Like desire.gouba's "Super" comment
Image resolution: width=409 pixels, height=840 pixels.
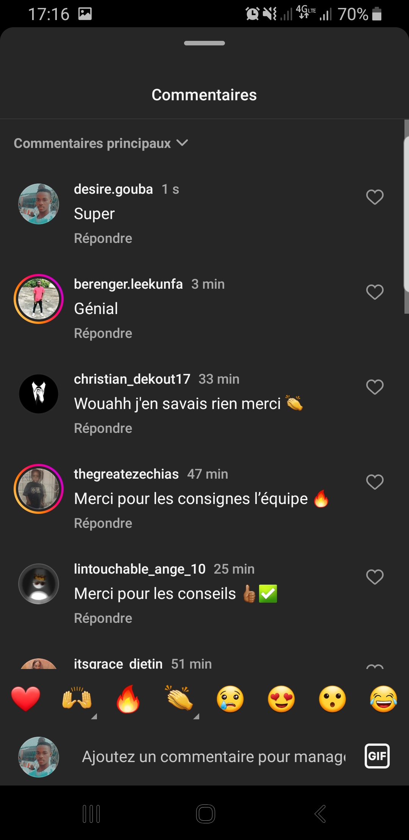(x=375, y=197)
